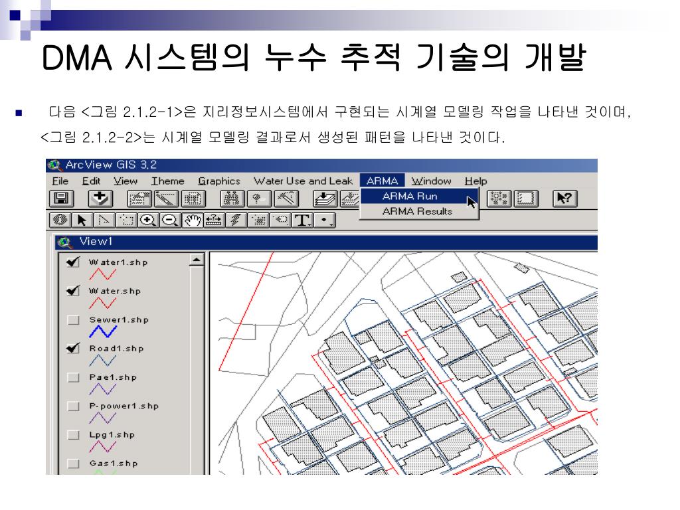Image resolution: width=680 pixels, height=510 pixels.
Task: Click the Locate Address pin icon
Action: [x=260, y=199]
